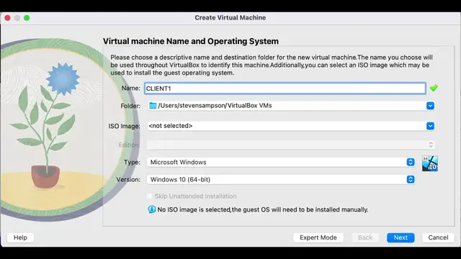Image resolution: width=461 pixels, height=259 pixels.
Task: Click the 'Type:' label
Action: 132,162
